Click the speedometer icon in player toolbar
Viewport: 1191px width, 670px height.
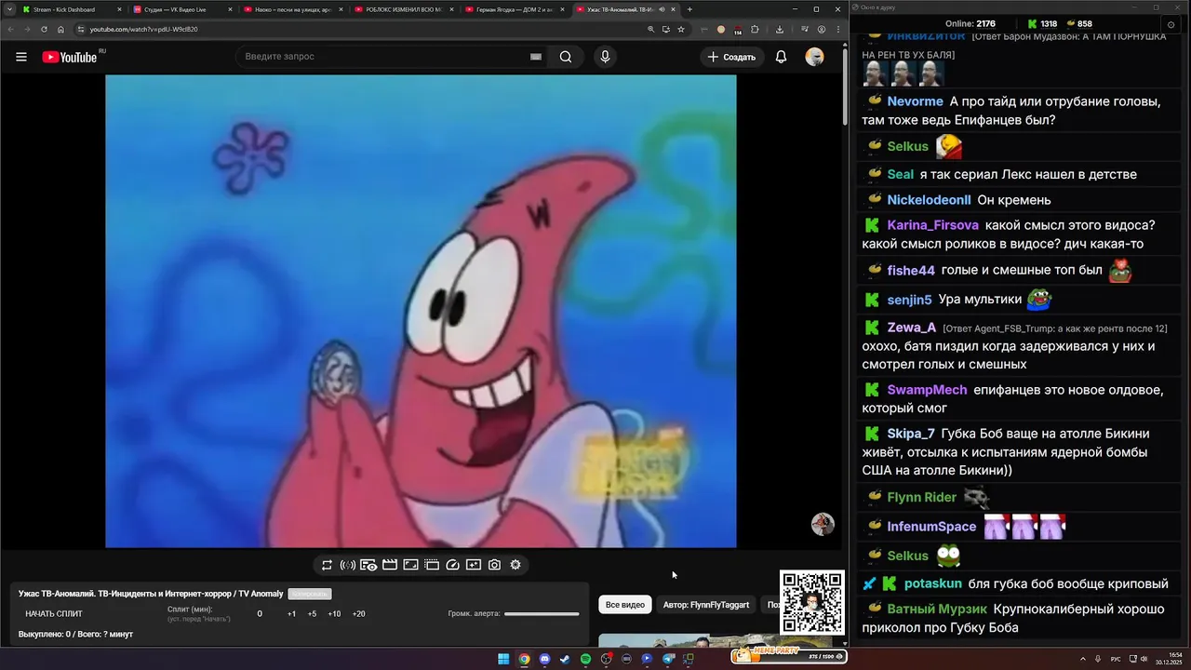click(453, 565)
